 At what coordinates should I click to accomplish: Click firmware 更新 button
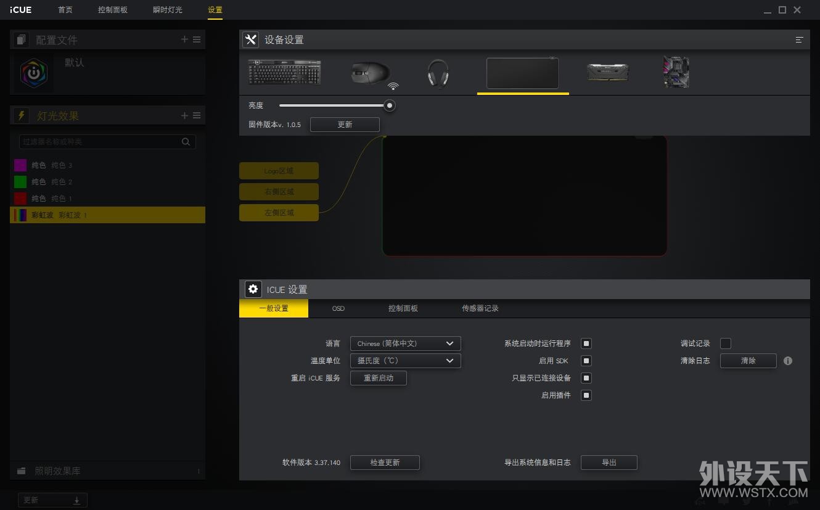345,125
